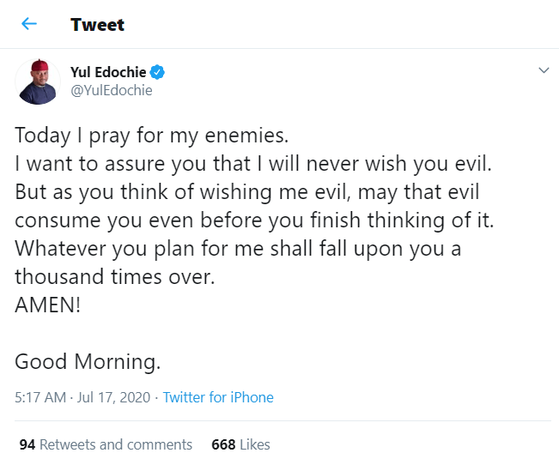Open Yul Edochie's profile picture
Screen dimensions: 559x465
point(38,82)
